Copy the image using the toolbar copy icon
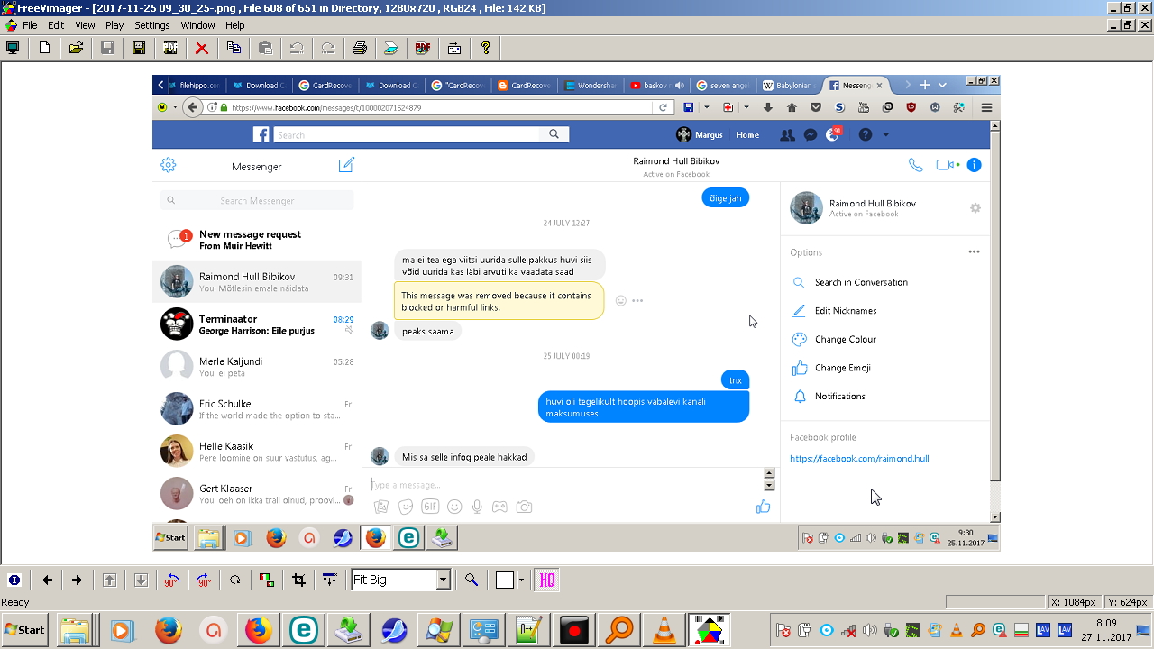This screenshot has width=1154, height=649. click(234, 48)
